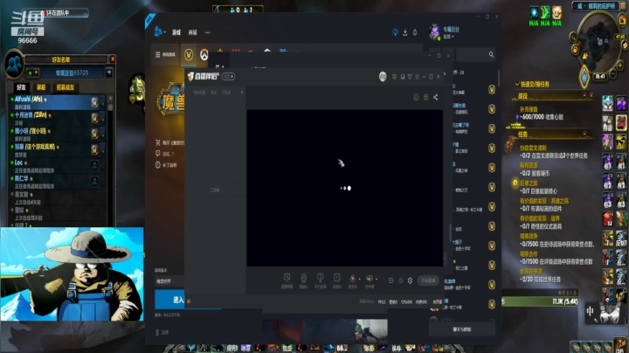Open the green status dropdown in friends list

coord(33,73)
